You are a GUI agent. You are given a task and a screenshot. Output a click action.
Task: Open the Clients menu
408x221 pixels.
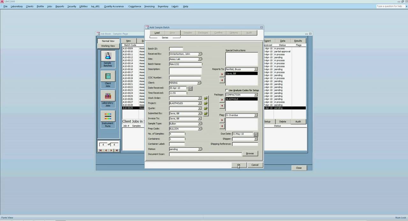(30, 6)
